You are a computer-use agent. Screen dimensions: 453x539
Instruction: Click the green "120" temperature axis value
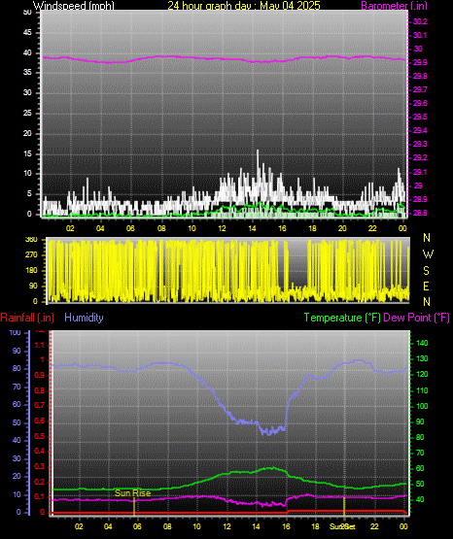click(423, 374)
